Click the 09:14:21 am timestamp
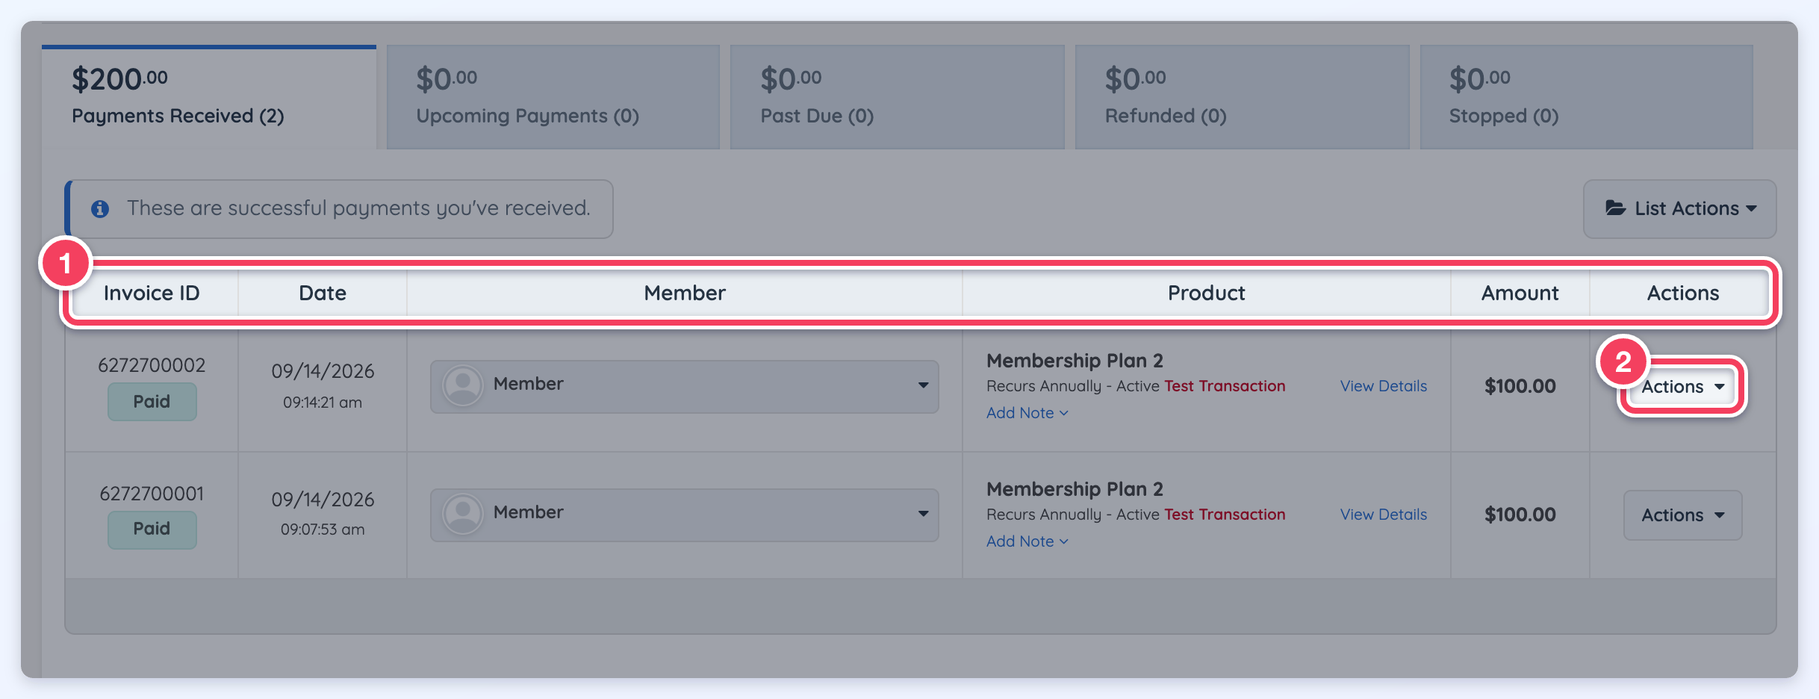 click(x=323, y=403)
